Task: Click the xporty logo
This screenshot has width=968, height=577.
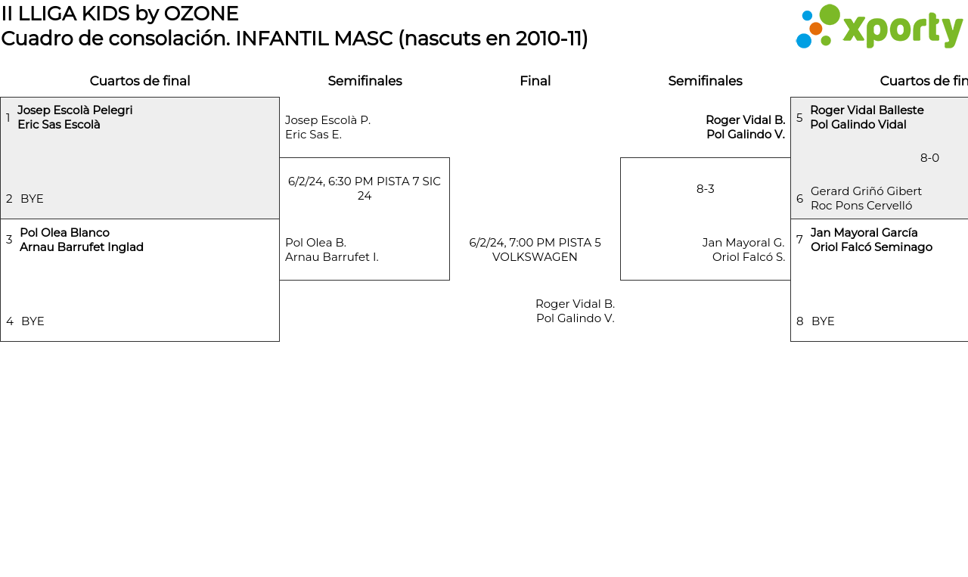Action: 879,26
